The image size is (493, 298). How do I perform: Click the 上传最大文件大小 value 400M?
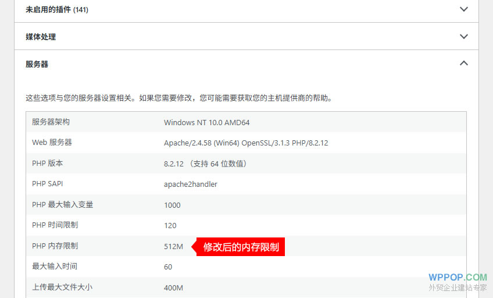click(173, 288)
